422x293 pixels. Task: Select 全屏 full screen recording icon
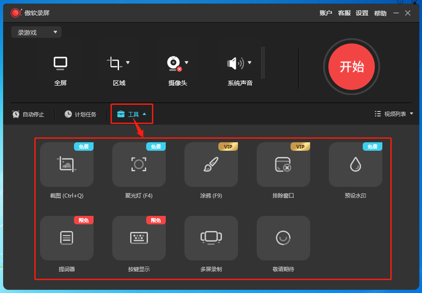pyautogui.click(x=60, y=63)
